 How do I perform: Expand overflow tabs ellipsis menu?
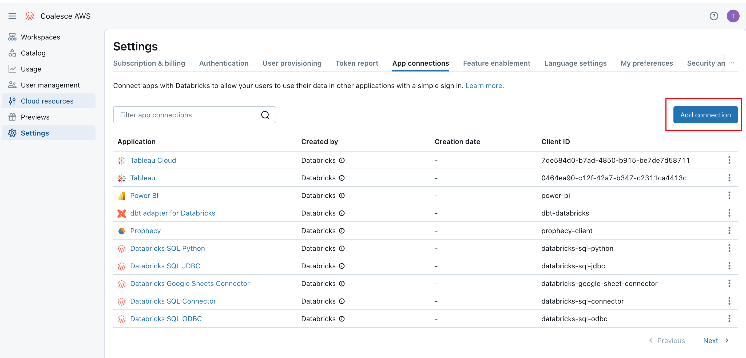731,63
